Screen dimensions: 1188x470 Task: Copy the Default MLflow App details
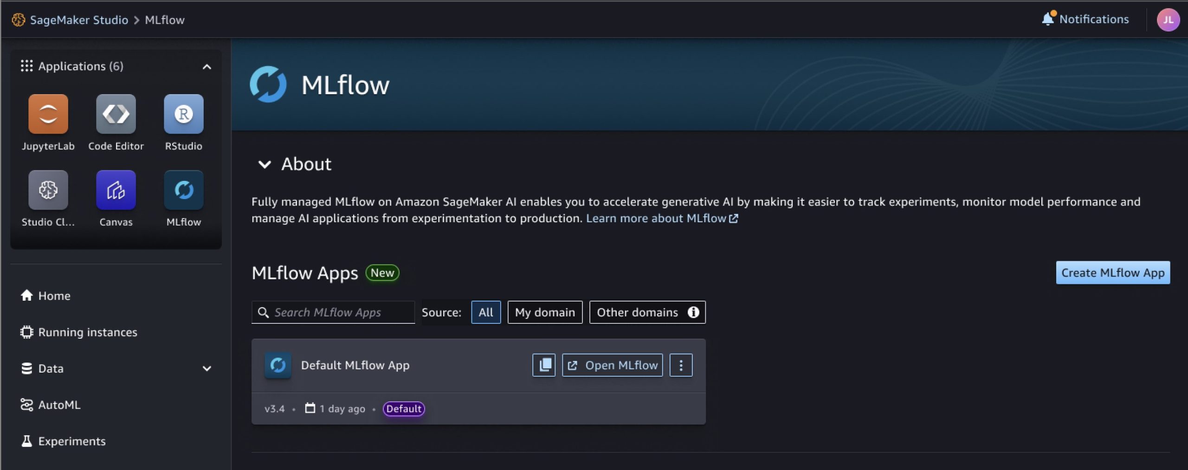point(543,365)
